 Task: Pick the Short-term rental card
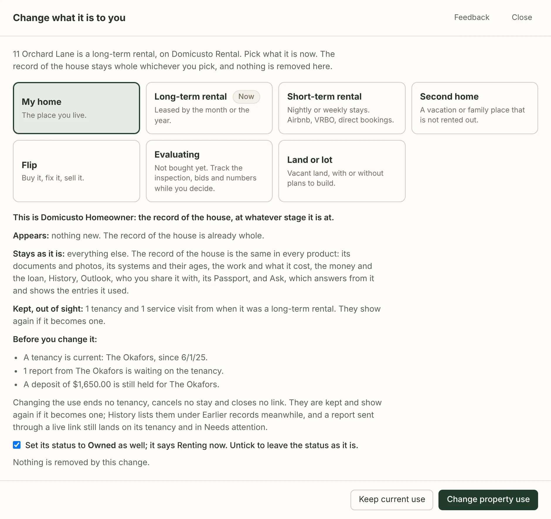pyautogui.click(x=342, y=108)
